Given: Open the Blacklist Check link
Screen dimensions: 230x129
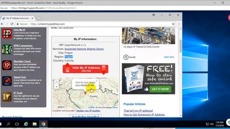Looking at the screenshot, I should 22,61.
